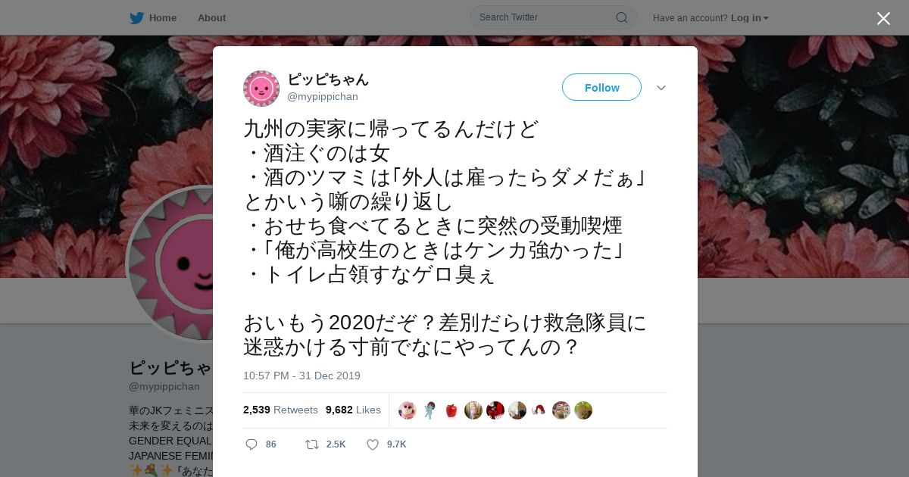The image size is (909, 477).
Task: Expand the tweet options chevron menu
Action: pos(661,88)
